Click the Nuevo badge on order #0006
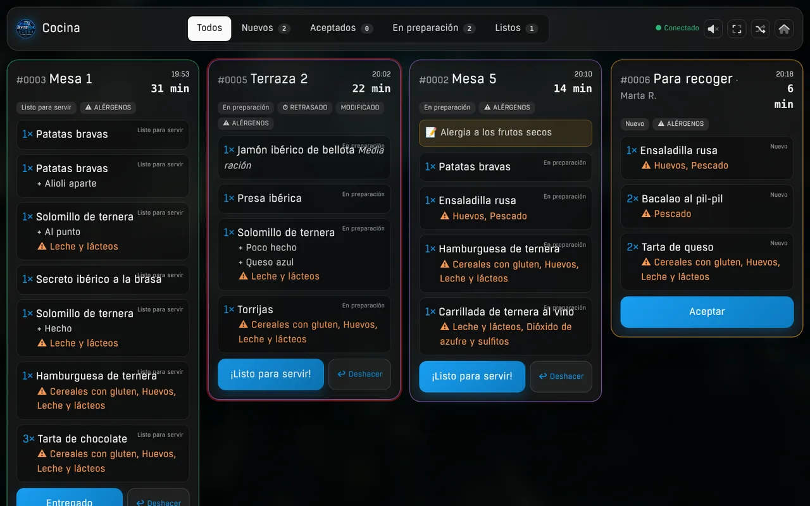Viewport: 810px width, 506px height. (x=635, y=124)
